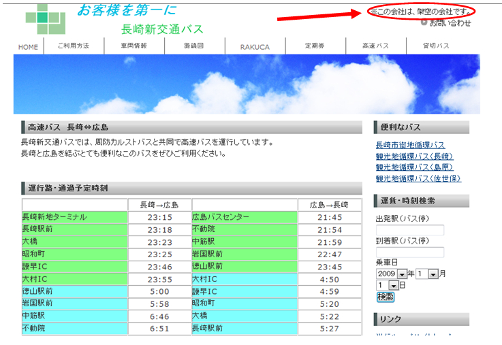502x345 pixels.
Task: Select the 徳山駅前 stop with 5:00
Action: coord(75,291)
